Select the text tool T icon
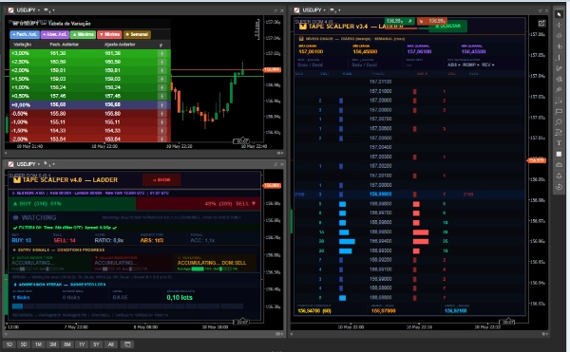Viewport: 570px width, 352px height. [x=559, y=143]
